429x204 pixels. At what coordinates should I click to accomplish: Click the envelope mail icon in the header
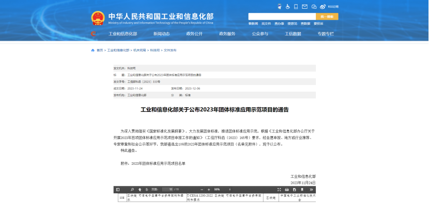point(304,7)
